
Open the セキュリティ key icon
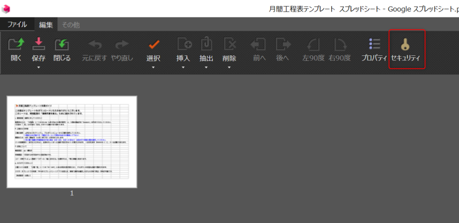click(x=406, y=45)
